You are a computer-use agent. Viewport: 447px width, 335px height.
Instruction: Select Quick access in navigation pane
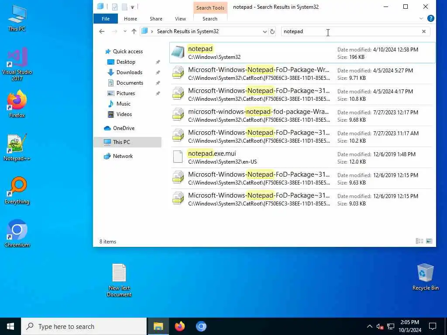[x=128, y=51]
